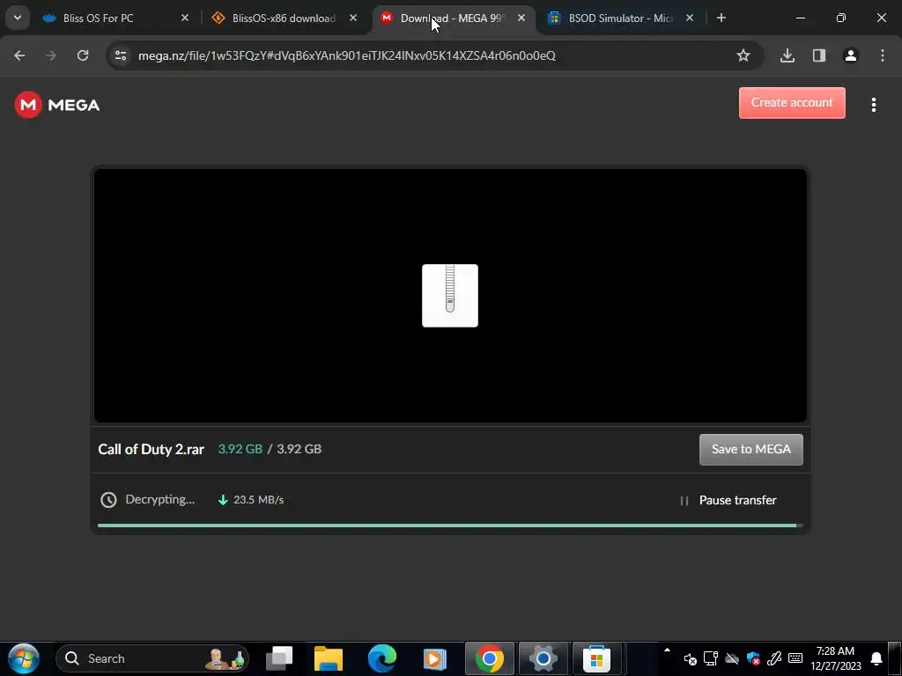Image resolution: width=902 pixels, height=676 pixels.
Task: Open the Windows Start menu
Action: (x=24, y=658)
